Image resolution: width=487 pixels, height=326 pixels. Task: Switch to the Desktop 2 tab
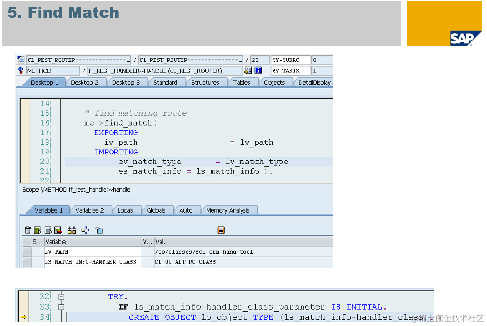point(84,82)
